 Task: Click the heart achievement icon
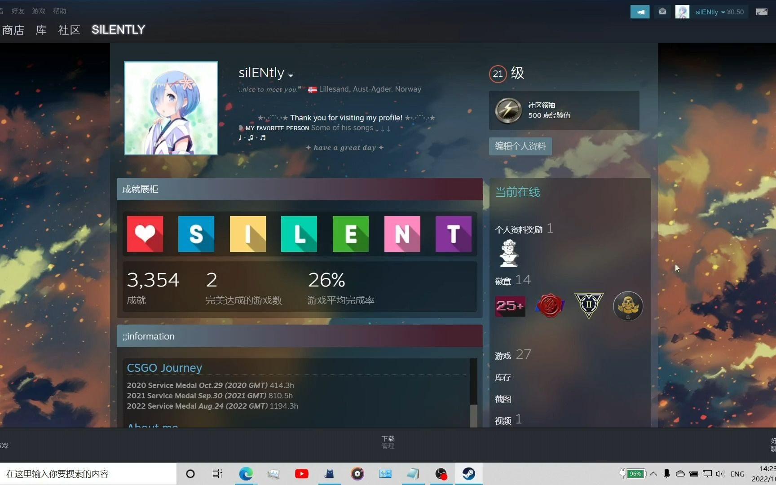(145, 234)
